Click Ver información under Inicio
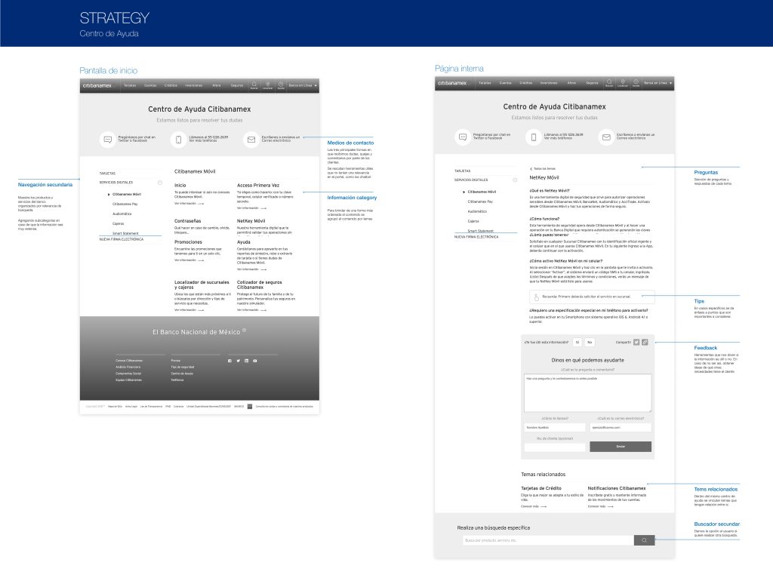 coord(189,204)
